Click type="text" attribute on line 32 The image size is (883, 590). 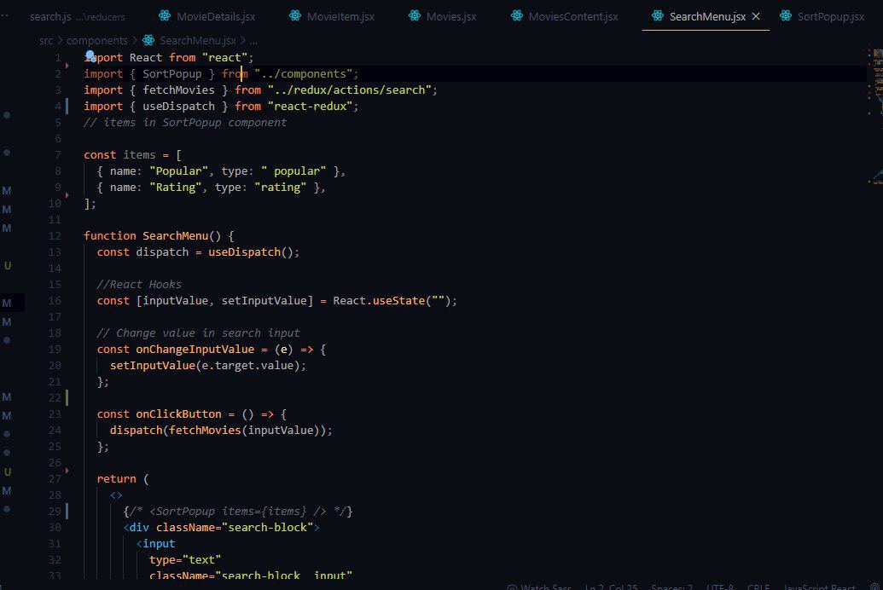pyautogui.click(x=185, y=560)
